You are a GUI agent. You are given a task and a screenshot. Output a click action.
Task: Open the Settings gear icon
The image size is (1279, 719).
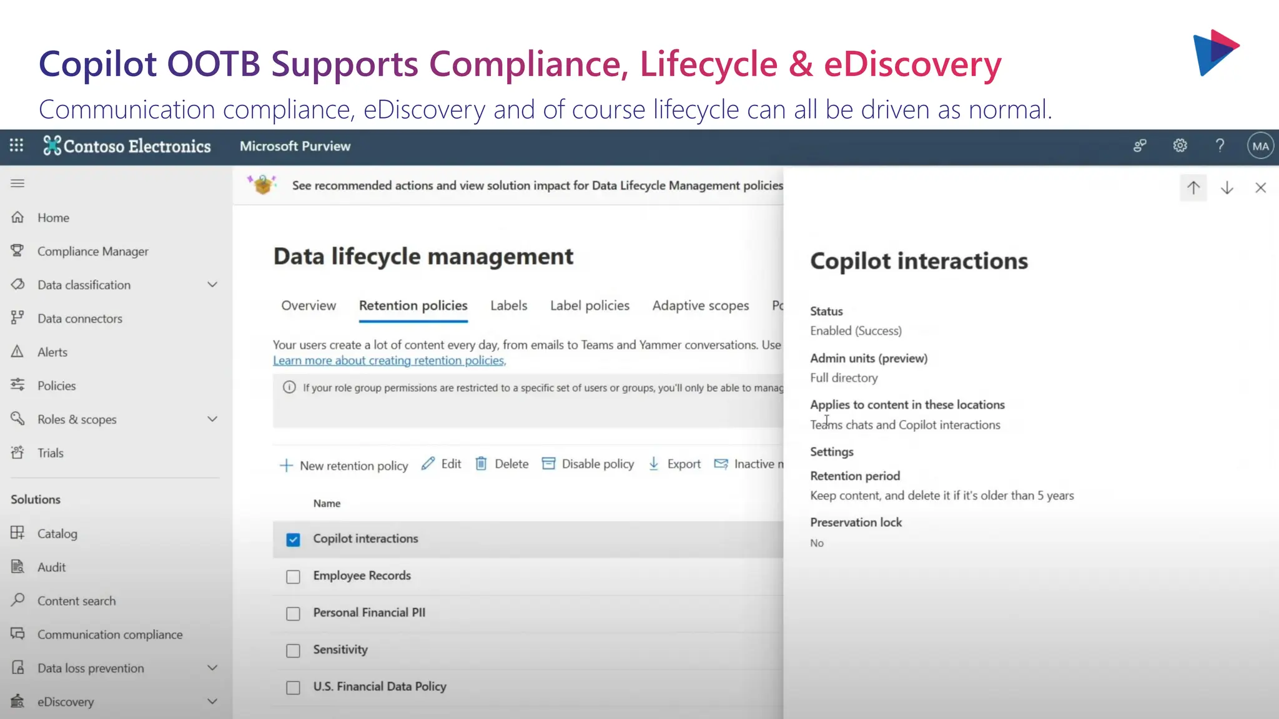[1180, 146]
